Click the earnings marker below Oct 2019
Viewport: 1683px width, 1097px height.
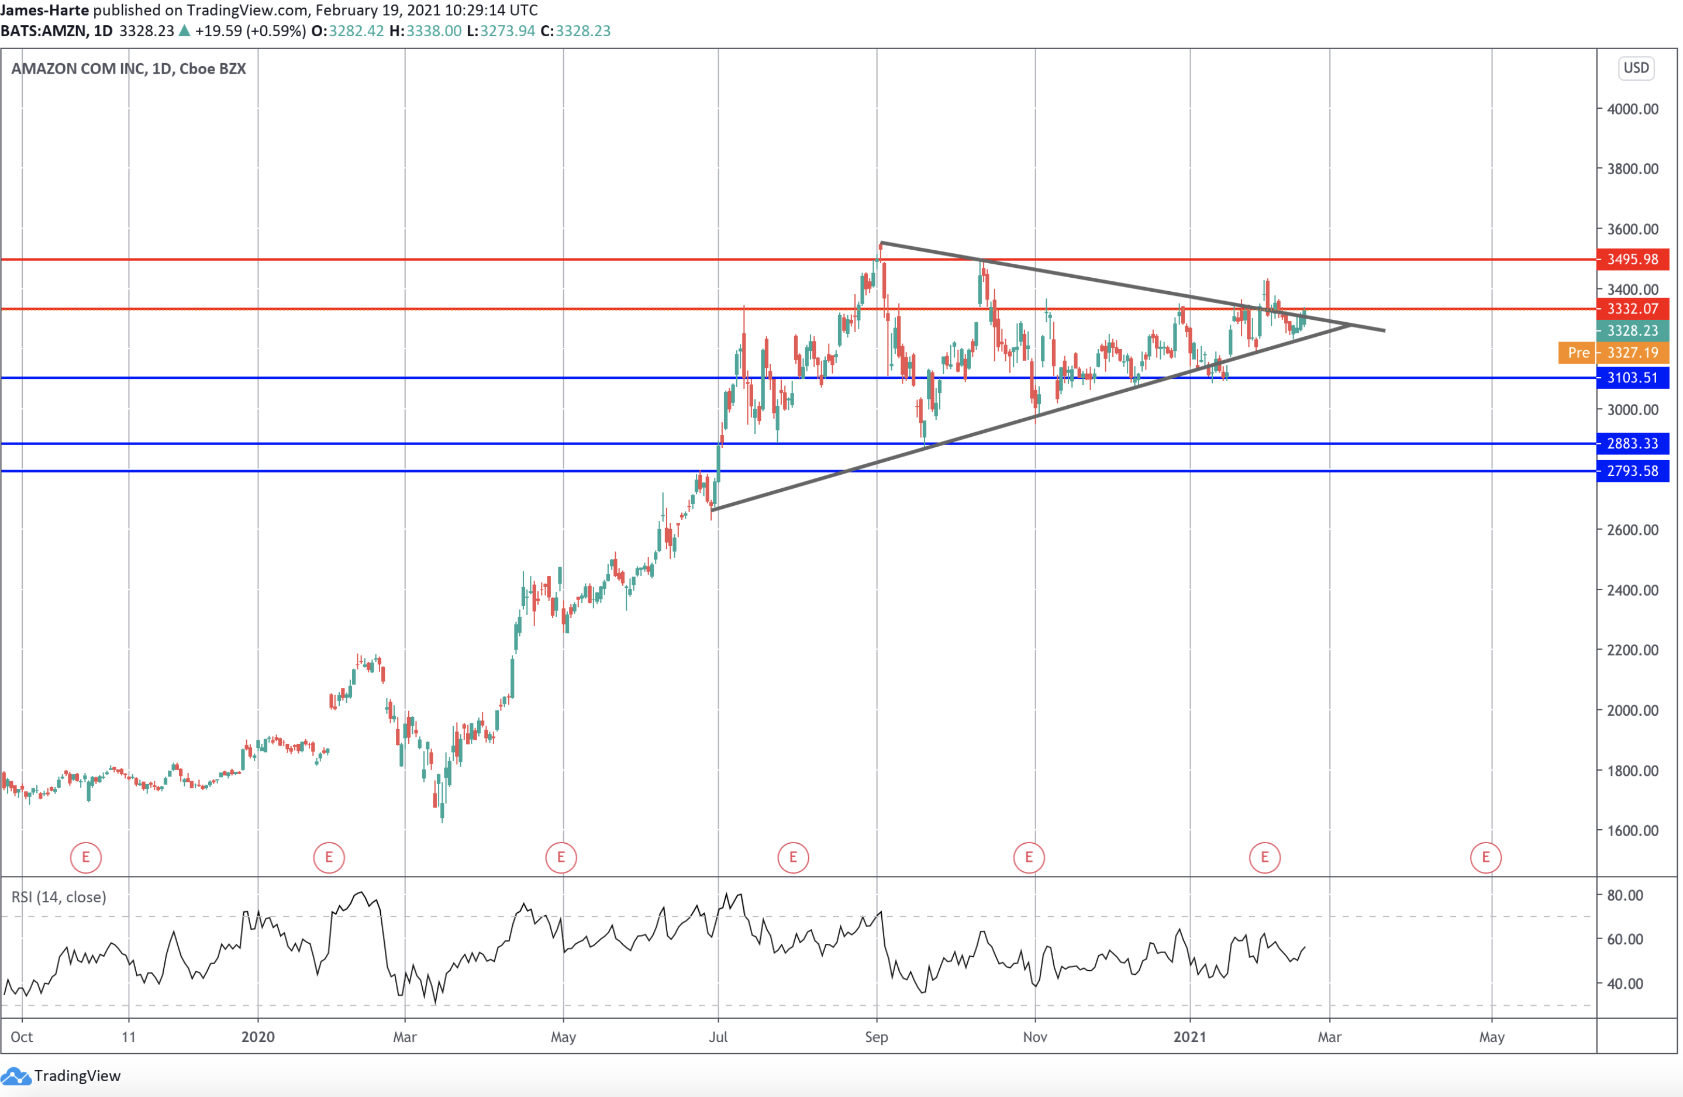(85, 857)
